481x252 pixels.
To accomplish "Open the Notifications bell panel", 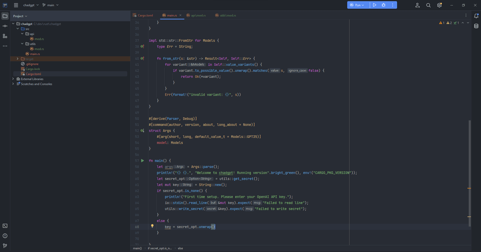I will [x=476, y=16].
